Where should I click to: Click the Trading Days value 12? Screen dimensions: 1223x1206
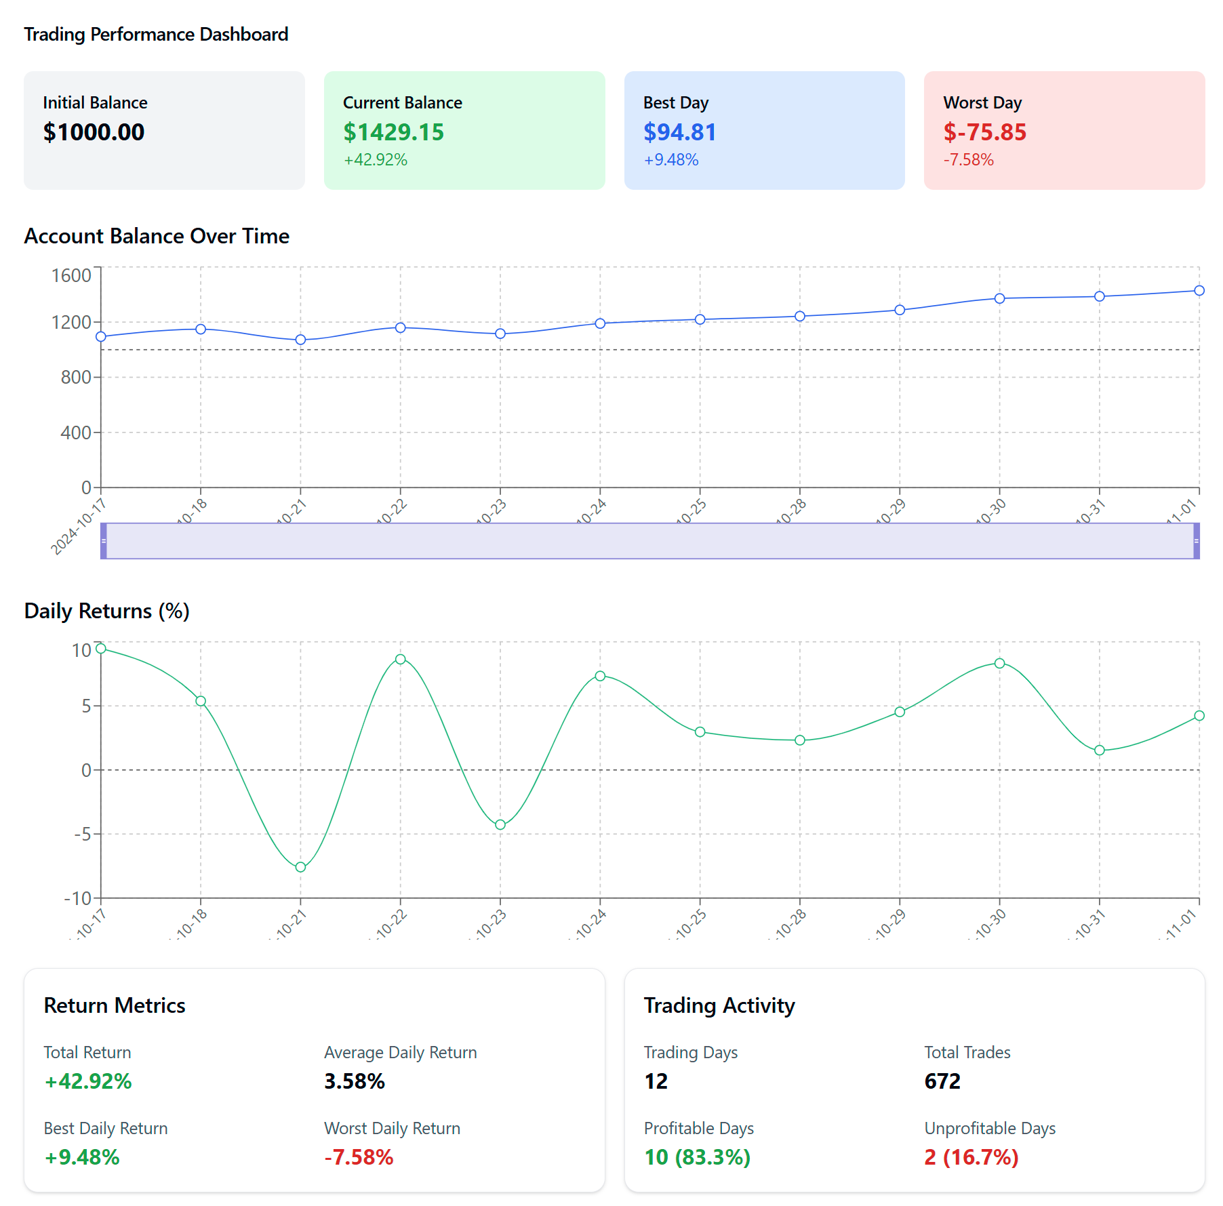click(x=656, y=1081)
